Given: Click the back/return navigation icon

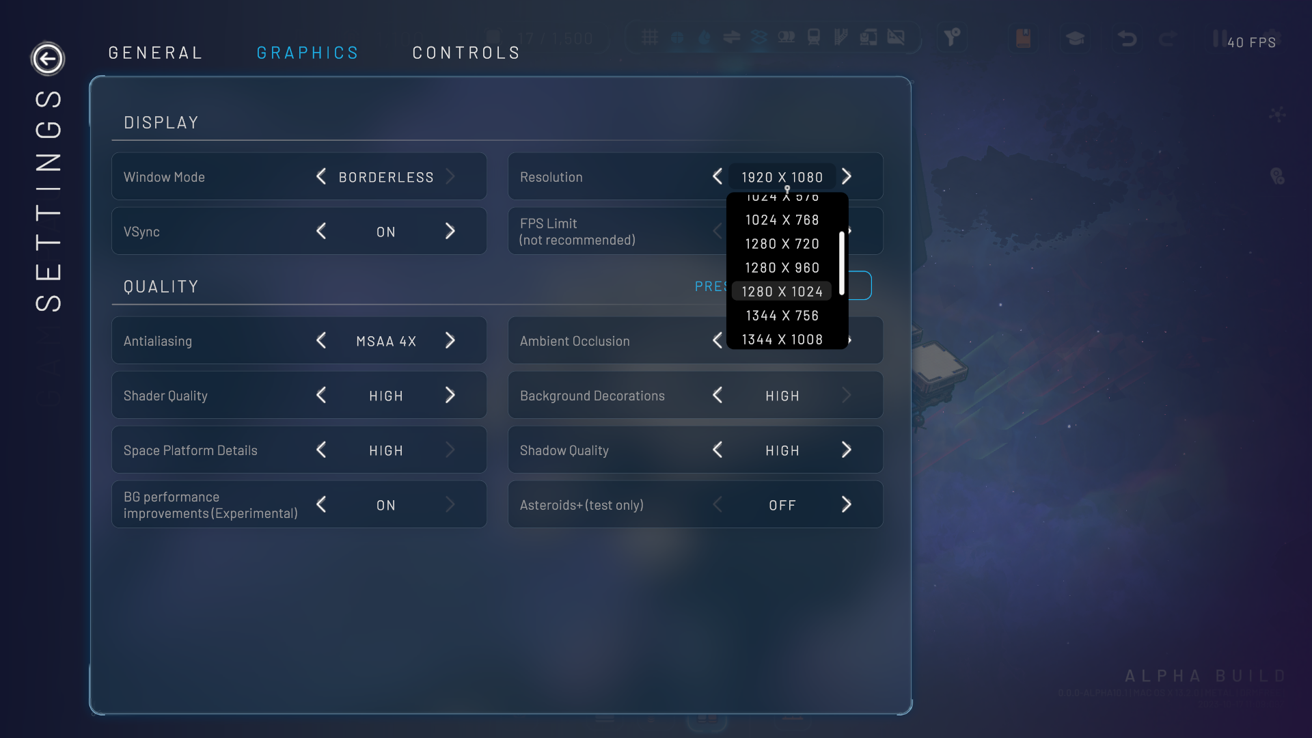Looking at the screenshot, I should pyautogui.click(x=47, y=57).
